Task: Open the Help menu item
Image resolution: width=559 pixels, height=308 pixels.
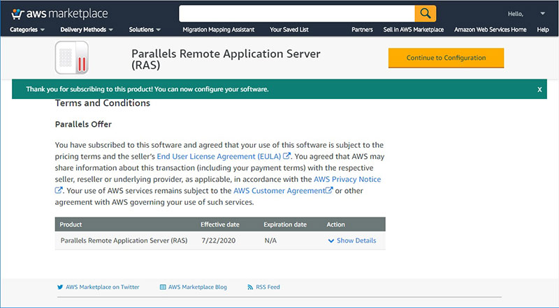Action: coord(543,29)
